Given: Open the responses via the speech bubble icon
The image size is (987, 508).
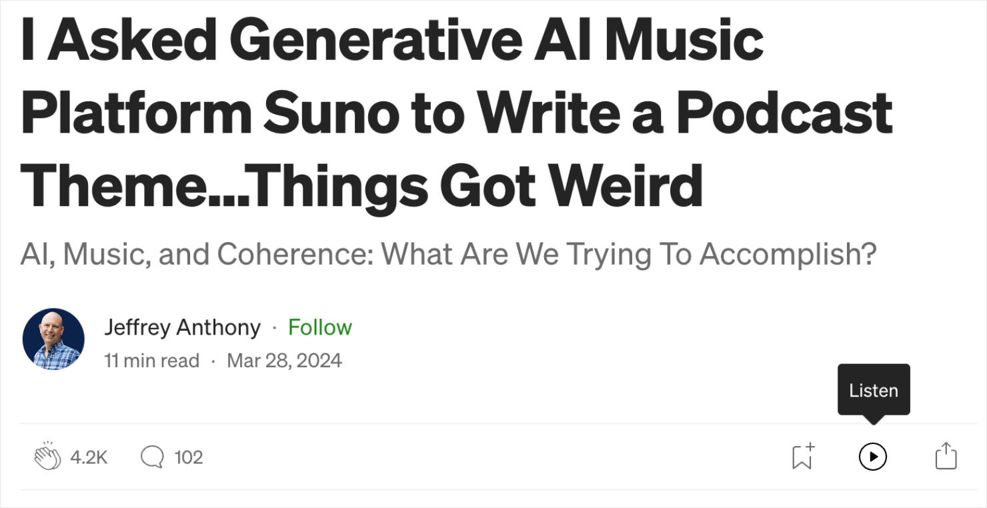Looking at the screenshot, I should [x=152, y=457].
